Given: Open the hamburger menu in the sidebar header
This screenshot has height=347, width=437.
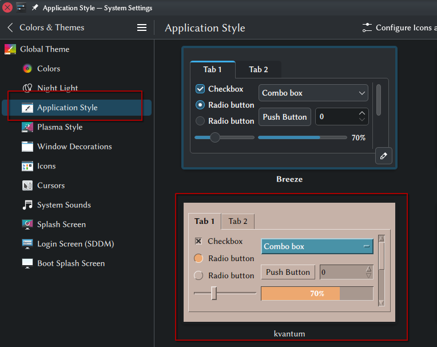Looking at the screenshot, I should tap(142, 27).
